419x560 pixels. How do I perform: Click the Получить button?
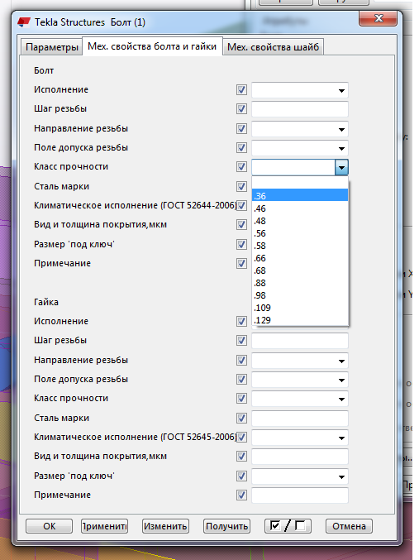click(x=227, y=526)
